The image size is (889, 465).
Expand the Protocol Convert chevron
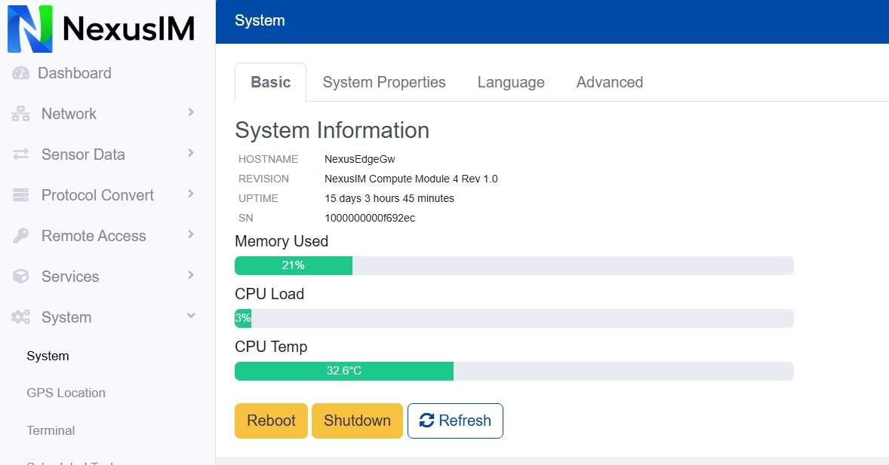point(191,194)
